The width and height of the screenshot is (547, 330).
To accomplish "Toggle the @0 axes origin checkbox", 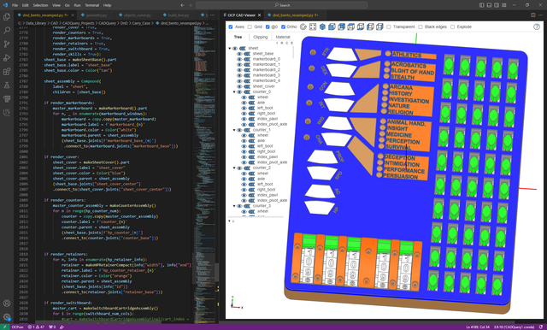I will pyautogui.click(x=268, y=27).
